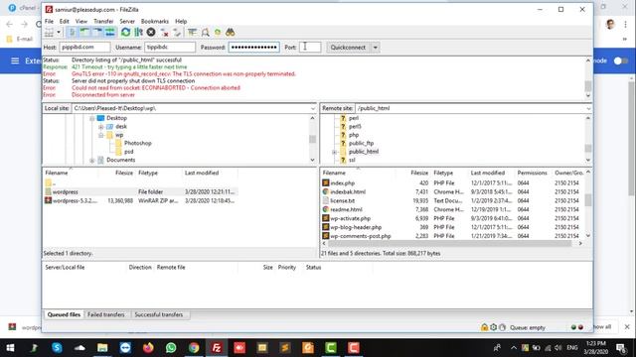Viewport: 636px width, 357px height.
Task: Refresh file and folder lists
Action: click(x=126, y=33)
